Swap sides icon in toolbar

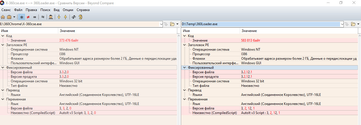74,17
